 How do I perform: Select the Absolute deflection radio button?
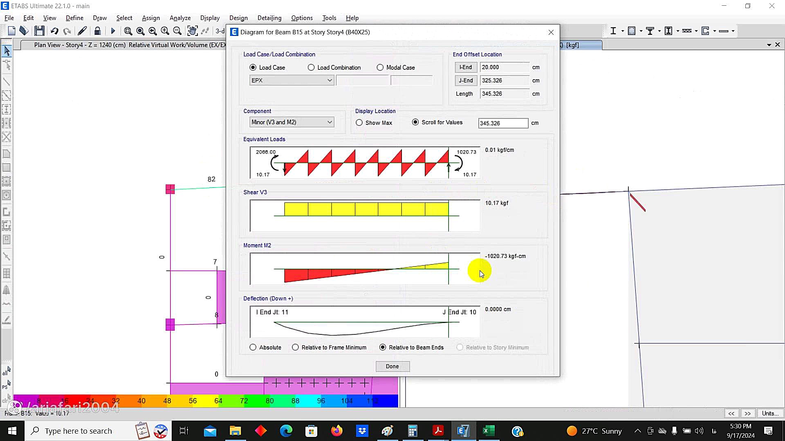click(253, 347)
